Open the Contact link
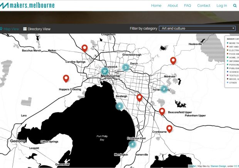This screenshot has width=239, height=168. 204,6
